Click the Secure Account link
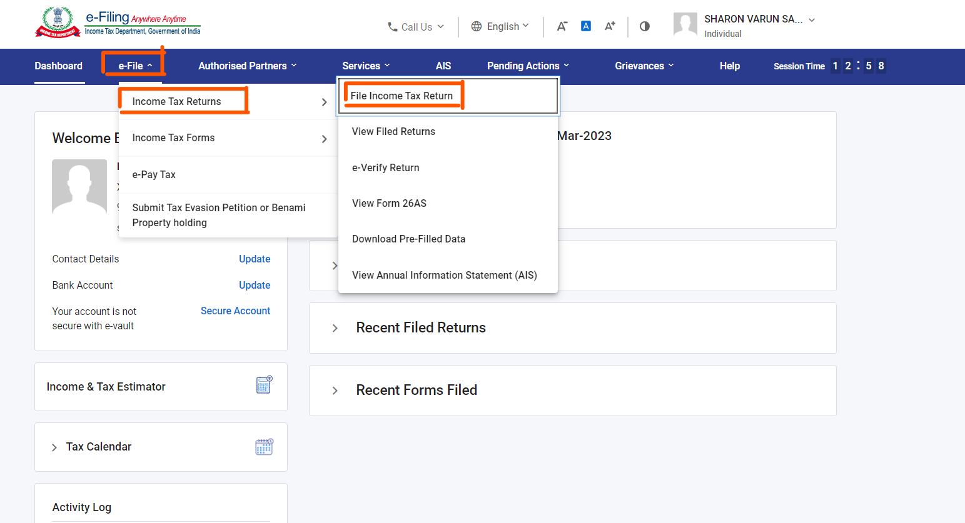The image size is (965, 523). click(235, 311)
